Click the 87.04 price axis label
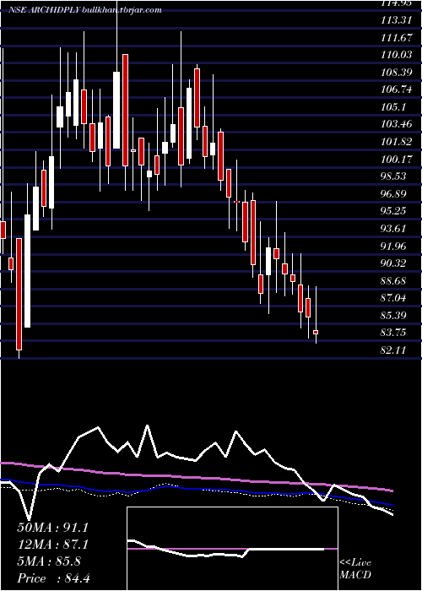The image size is (422, 591). tap(392, 298)
